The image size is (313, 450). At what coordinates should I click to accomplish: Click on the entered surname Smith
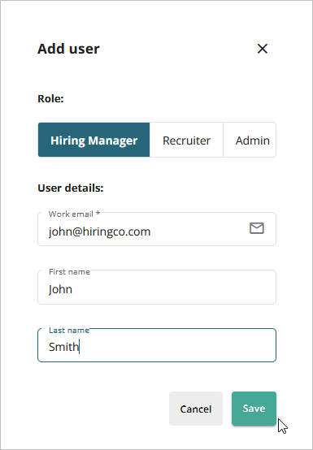[x=63, y=347]
